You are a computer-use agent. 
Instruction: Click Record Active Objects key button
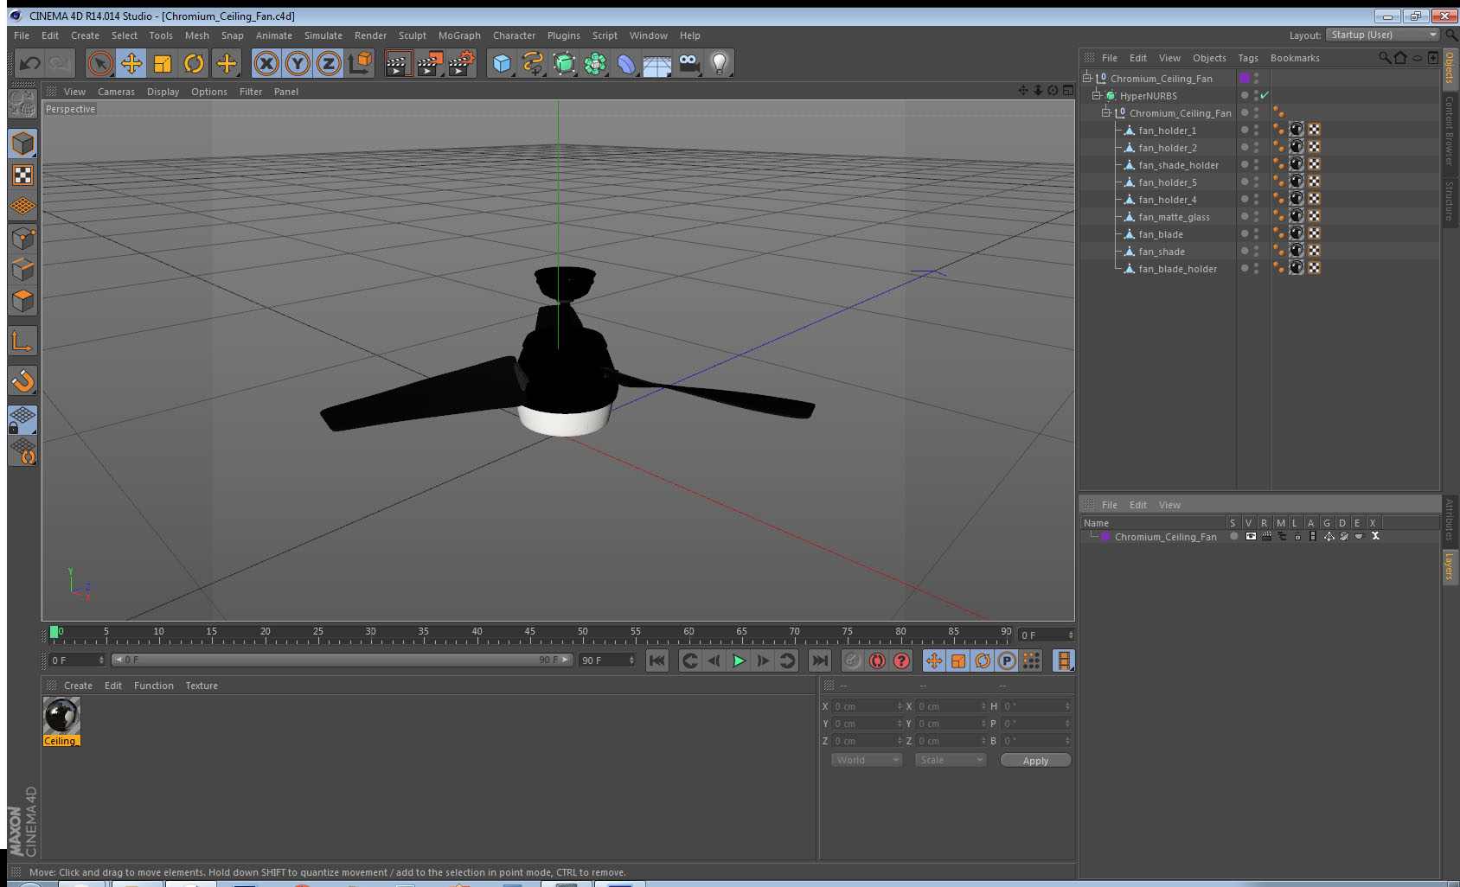tap(853, 660)
